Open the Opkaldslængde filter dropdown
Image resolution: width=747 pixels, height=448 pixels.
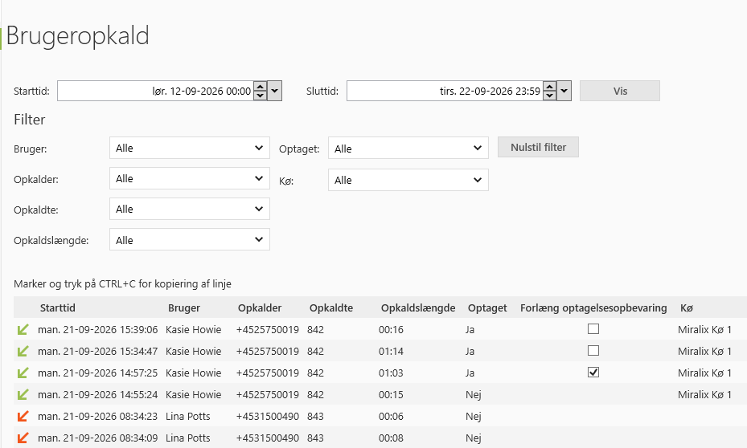point(190,240)
